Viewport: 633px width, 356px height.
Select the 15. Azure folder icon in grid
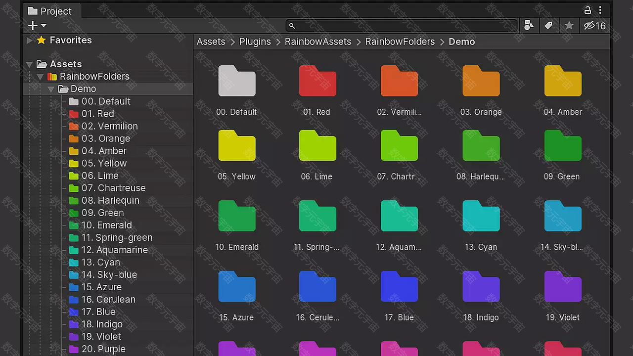coord(237,286)
